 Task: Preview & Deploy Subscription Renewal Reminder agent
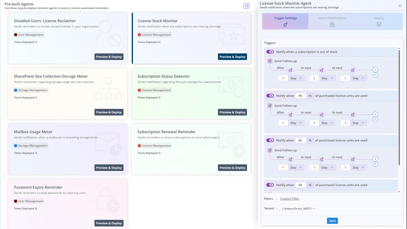coord(232,168)
